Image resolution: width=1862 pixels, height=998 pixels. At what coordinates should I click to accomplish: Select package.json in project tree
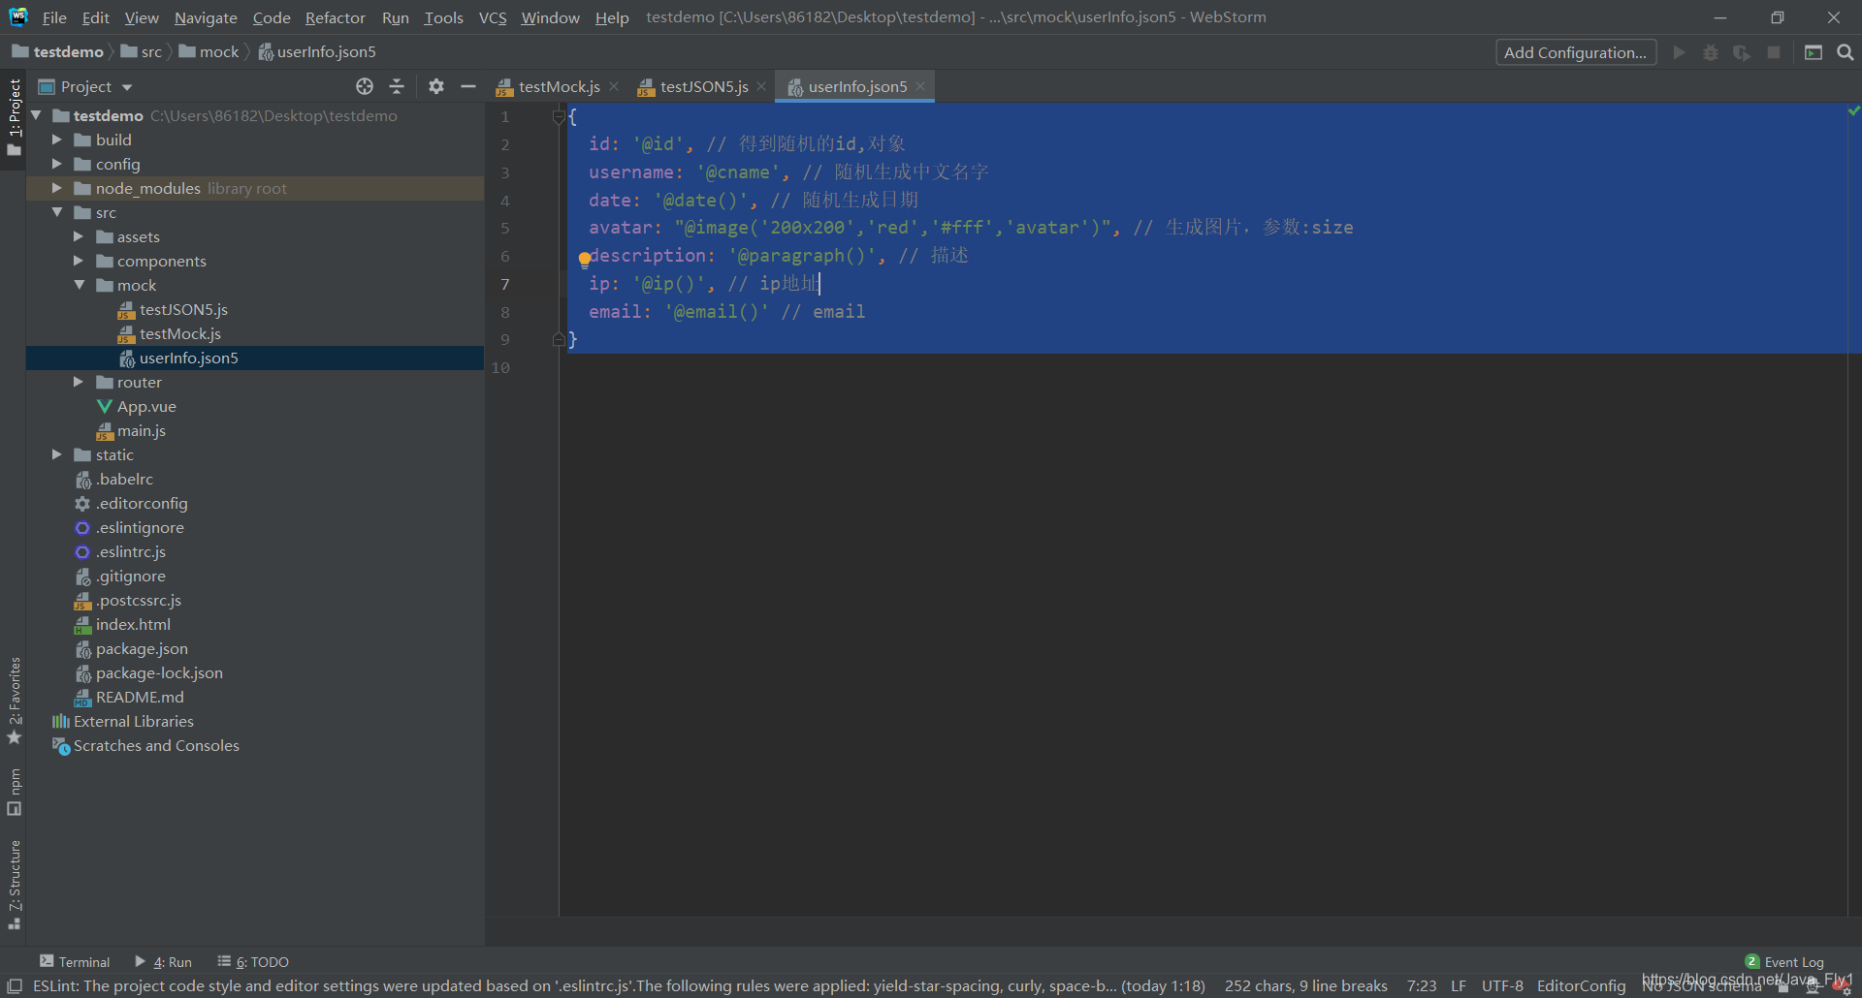pos(142,648)
